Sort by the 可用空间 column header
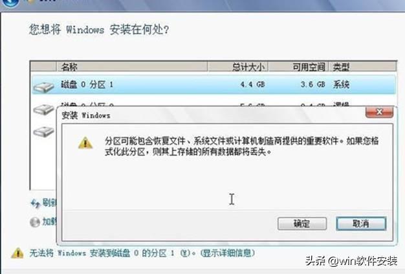The height and width of the screenshot is (274, 405). [x=298, y=67]
